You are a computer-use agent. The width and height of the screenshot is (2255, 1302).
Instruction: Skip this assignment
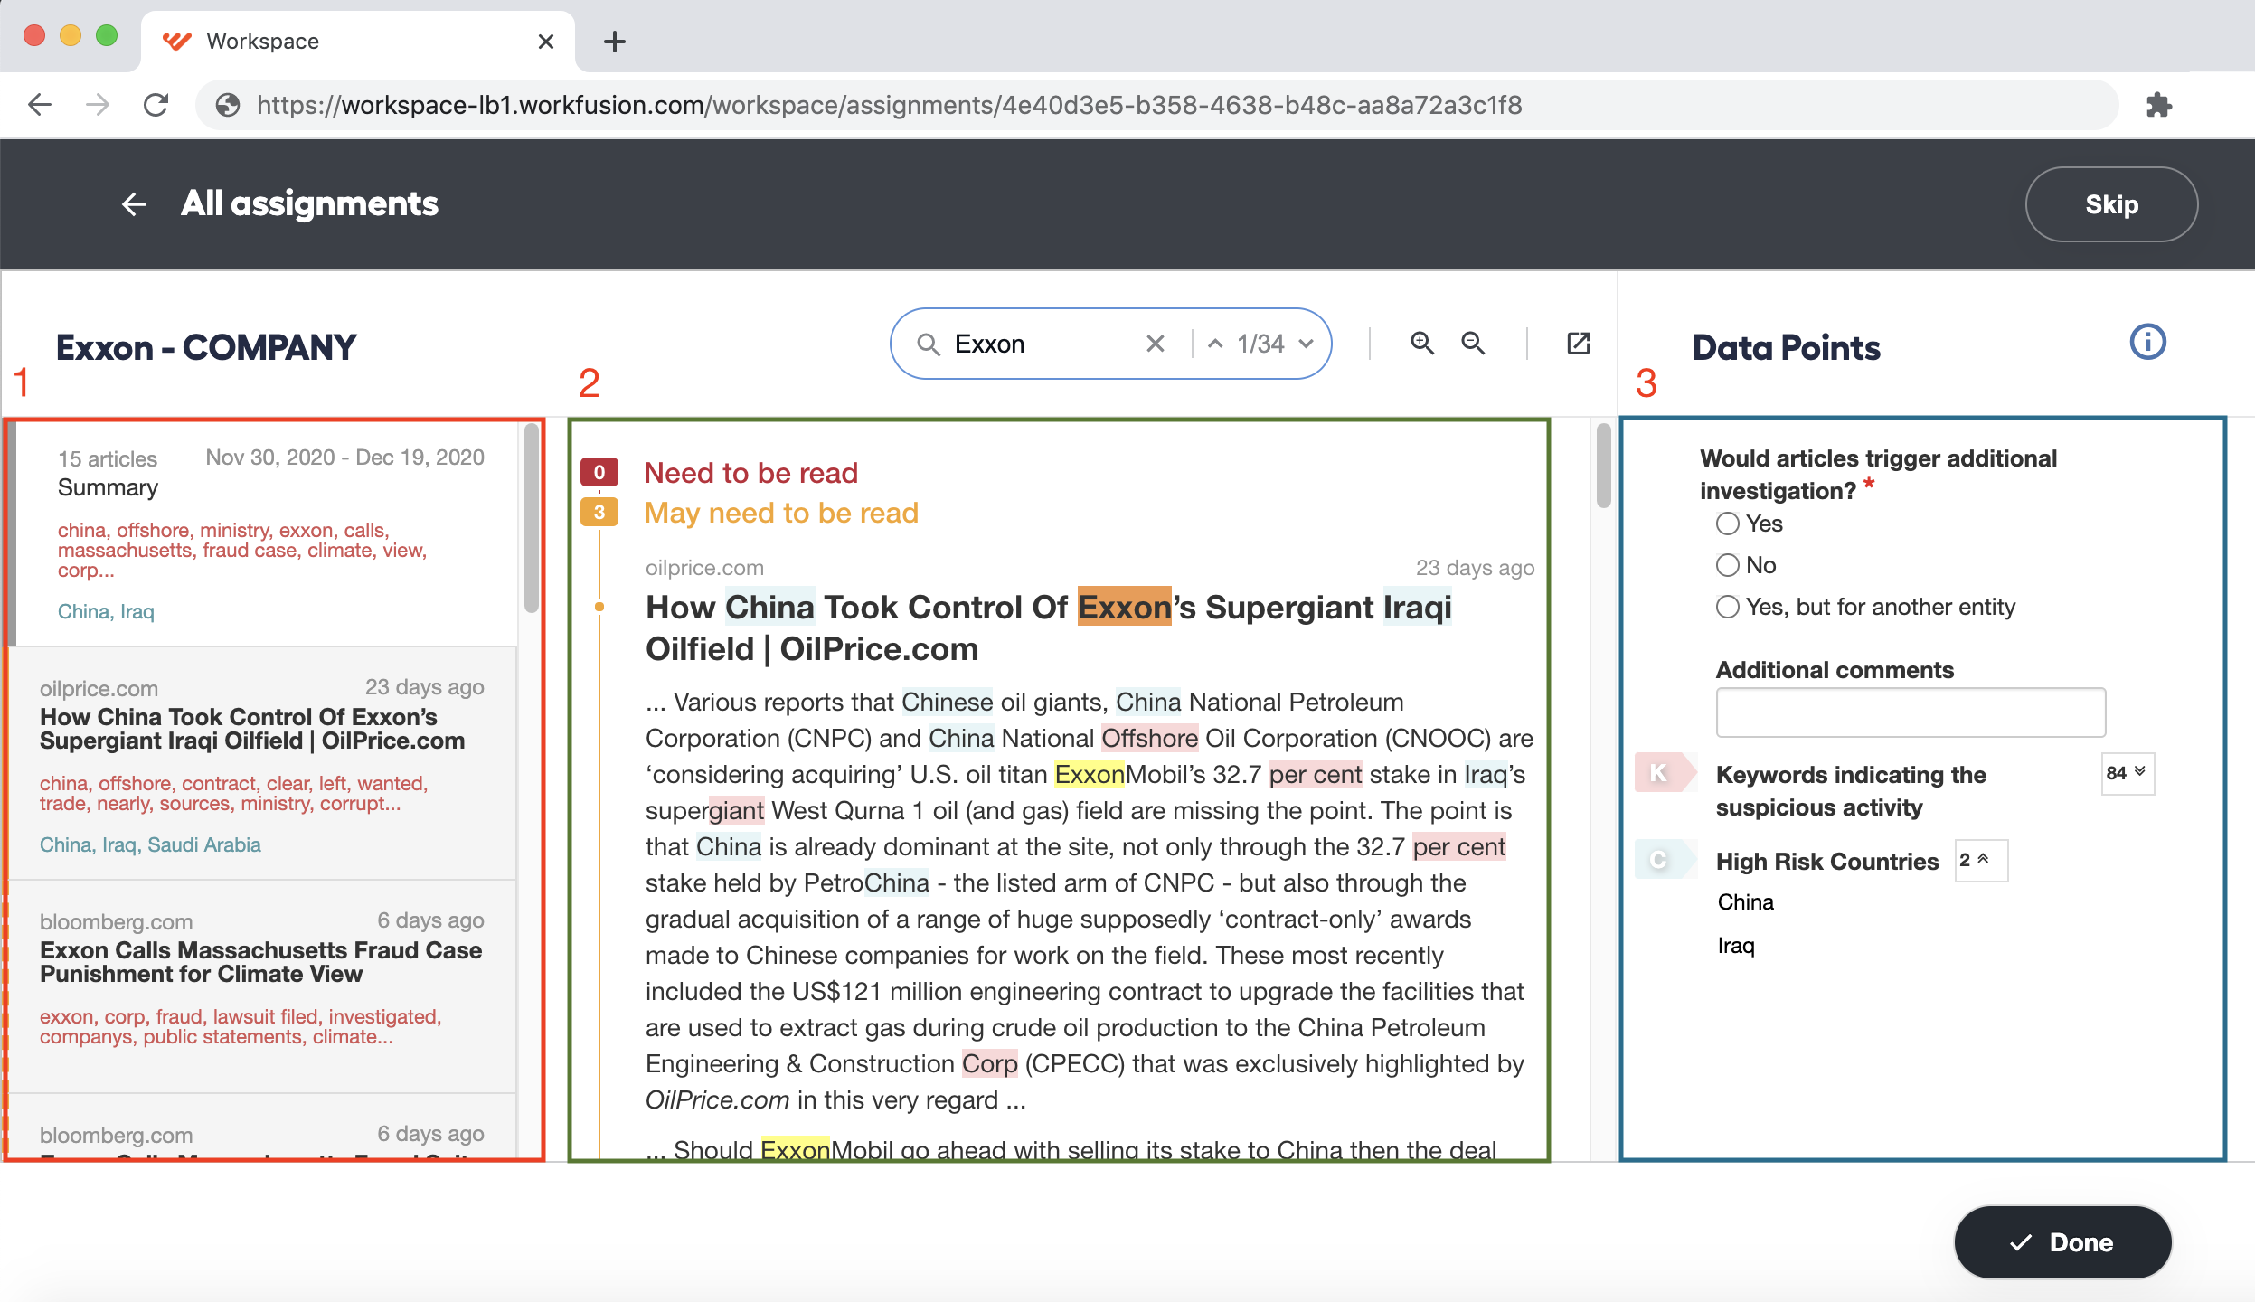click(2111, 204)
